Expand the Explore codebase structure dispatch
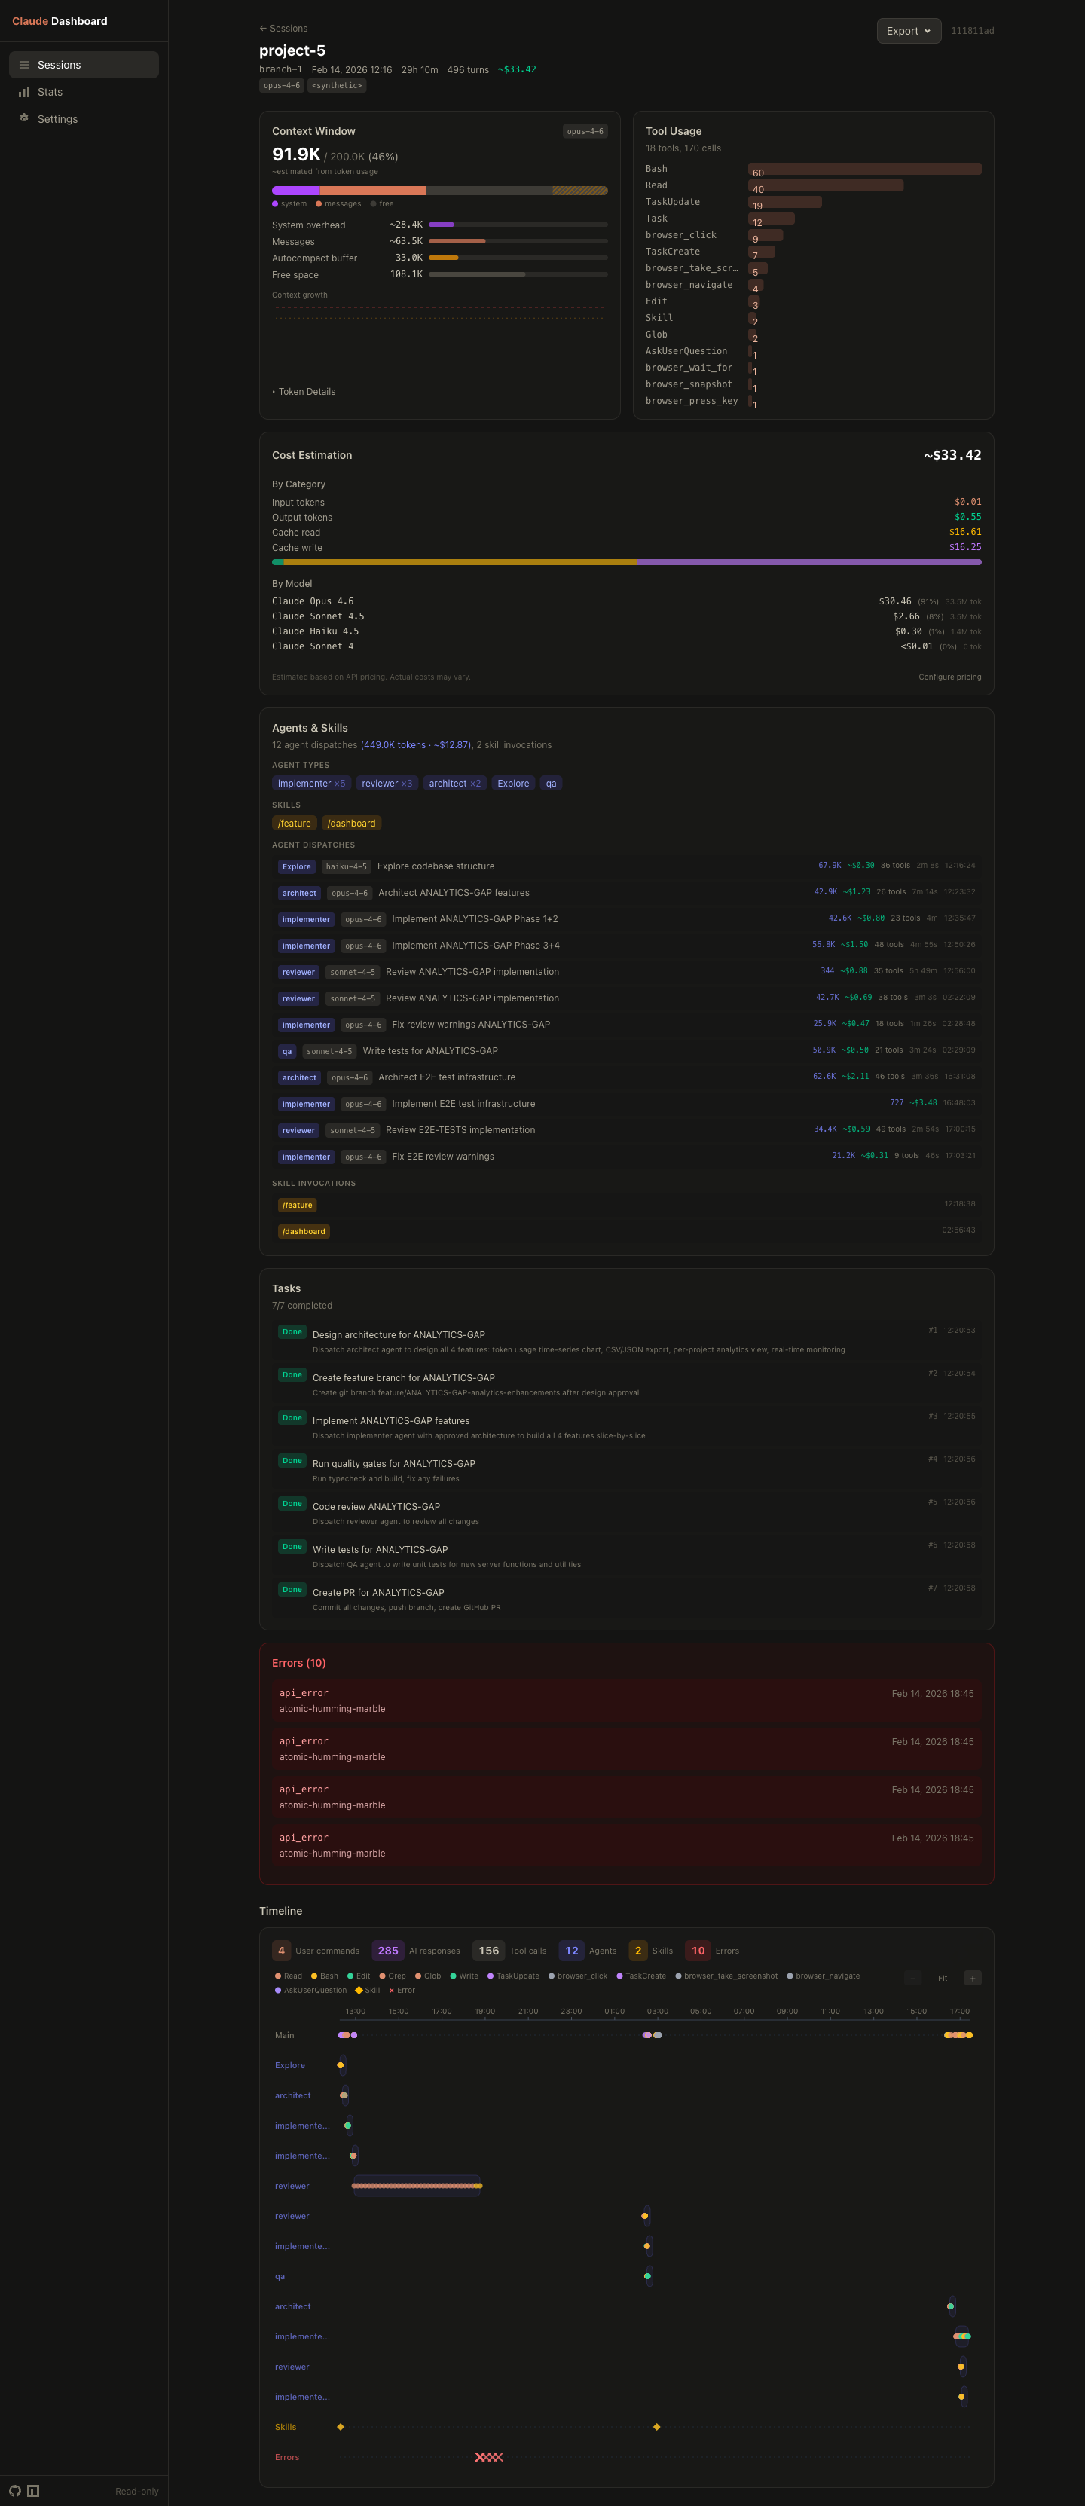This screenshot has width=1085, height=2506. [625, 866]
